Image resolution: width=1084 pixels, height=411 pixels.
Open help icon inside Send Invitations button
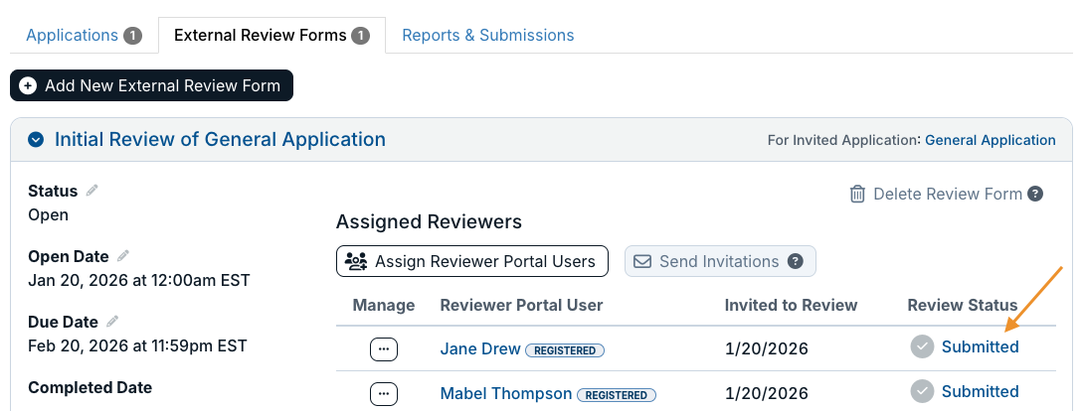[796, 262]
